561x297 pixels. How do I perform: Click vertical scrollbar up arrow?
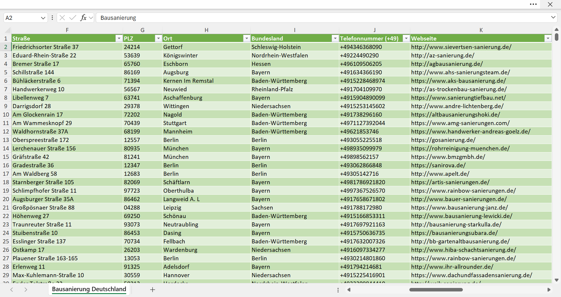click(557, 29)
